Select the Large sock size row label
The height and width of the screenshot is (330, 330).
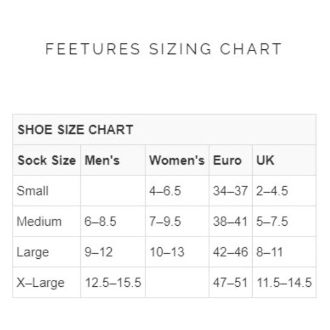point(33,252)
